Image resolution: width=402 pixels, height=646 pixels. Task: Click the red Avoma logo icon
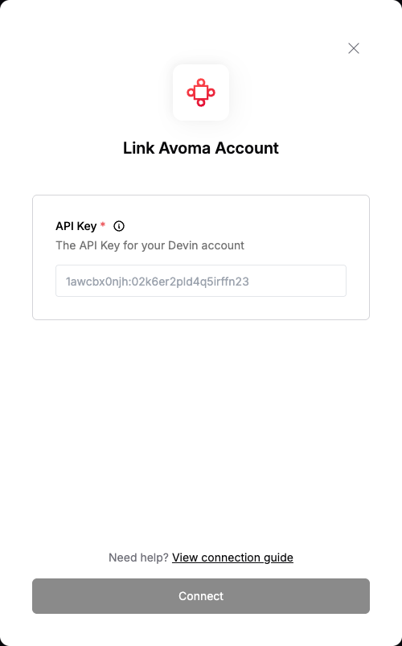tap(200, 93)
